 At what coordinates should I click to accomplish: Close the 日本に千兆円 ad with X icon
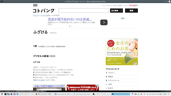click(64, 85)
